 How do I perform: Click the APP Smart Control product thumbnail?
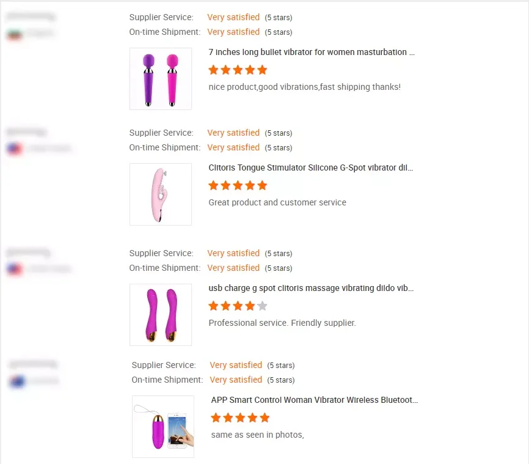[162, 427]
